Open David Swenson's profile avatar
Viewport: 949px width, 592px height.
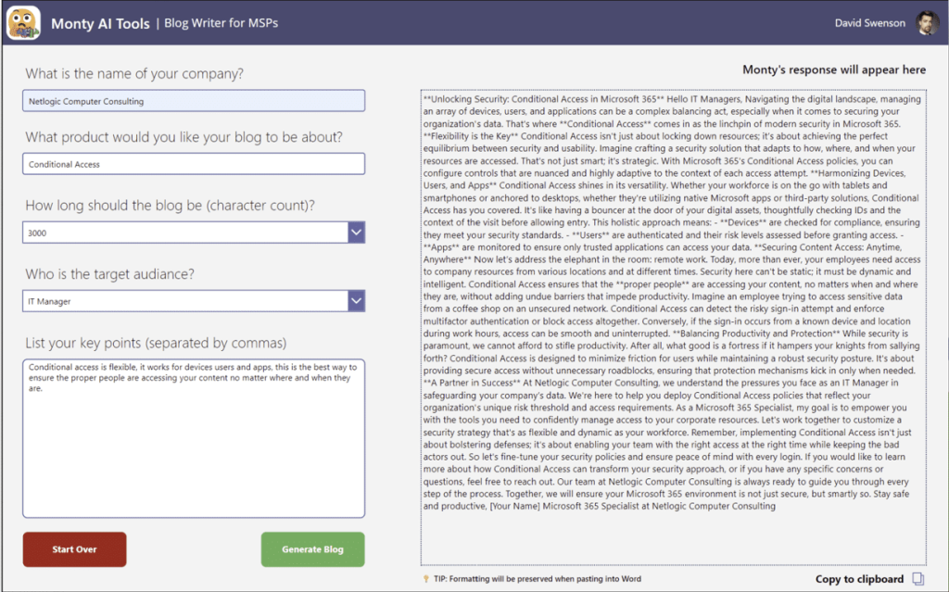(927, 23)
